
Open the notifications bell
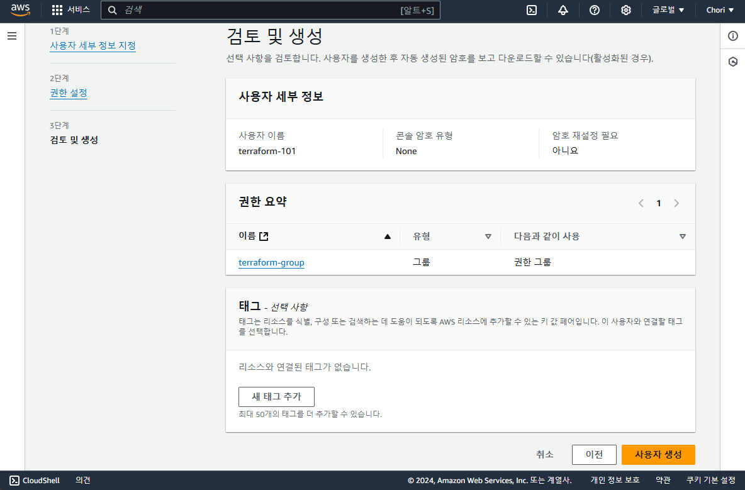563,10
